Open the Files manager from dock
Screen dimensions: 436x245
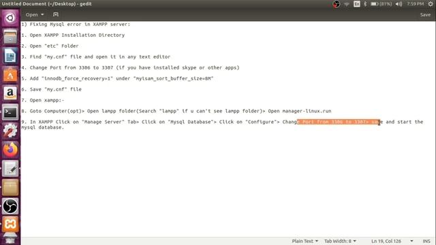coord(10,37)
